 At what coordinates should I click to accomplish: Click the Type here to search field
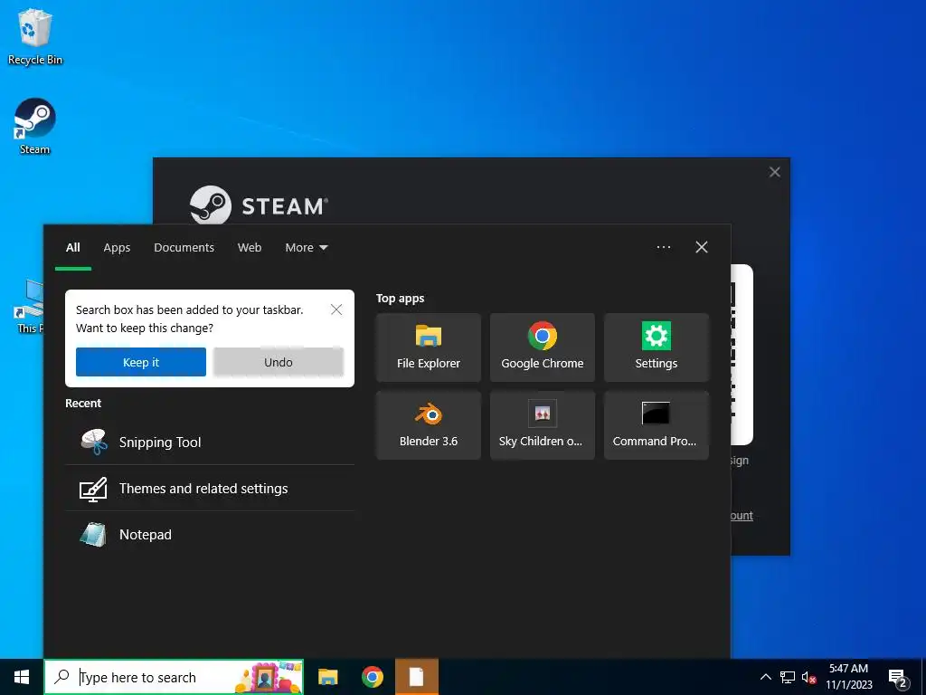click(174, 677)
